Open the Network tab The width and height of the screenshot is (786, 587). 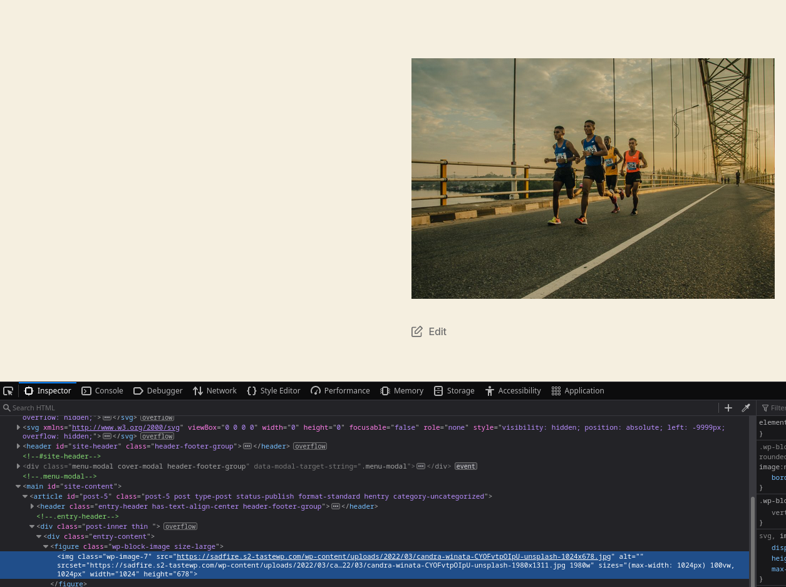pyautogui.click(x=215, y=391)
